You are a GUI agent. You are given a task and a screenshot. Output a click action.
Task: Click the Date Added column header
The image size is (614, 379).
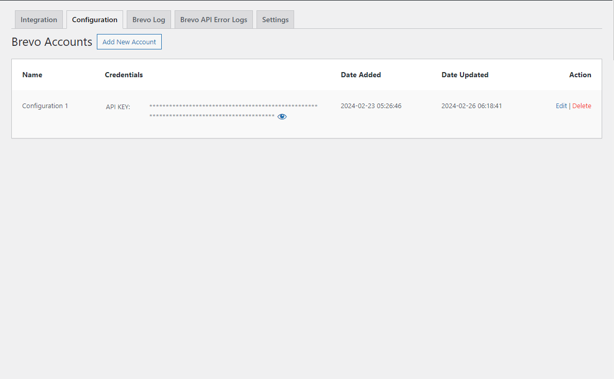(x=361, y=75)
